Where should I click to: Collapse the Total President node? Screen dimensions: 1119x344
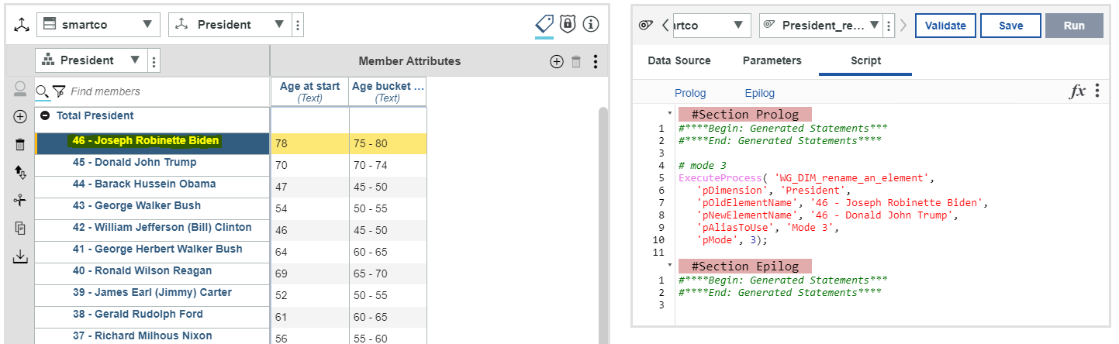45,115
